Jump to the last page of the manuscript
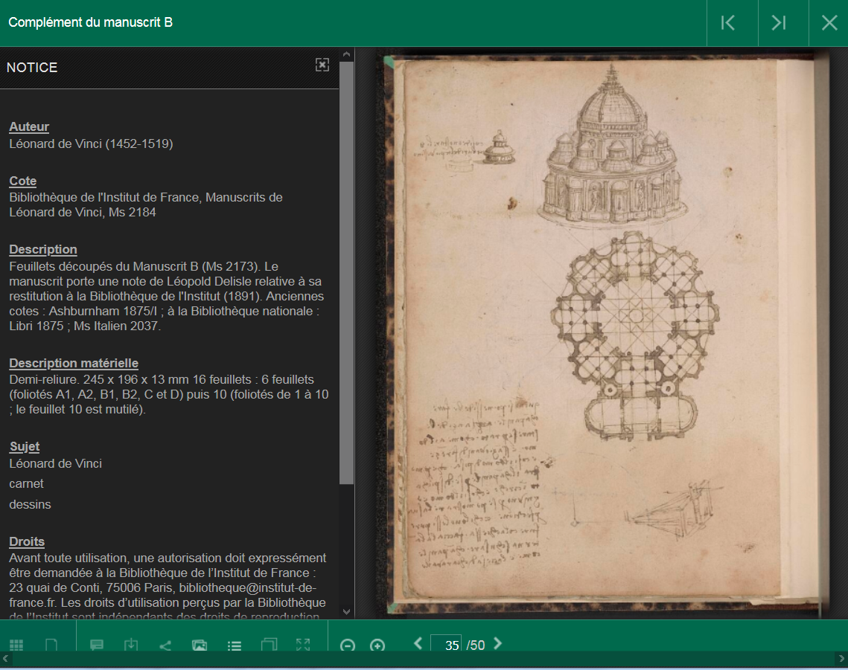The height and width of the screenshot is (670, 848). (779, 23)
